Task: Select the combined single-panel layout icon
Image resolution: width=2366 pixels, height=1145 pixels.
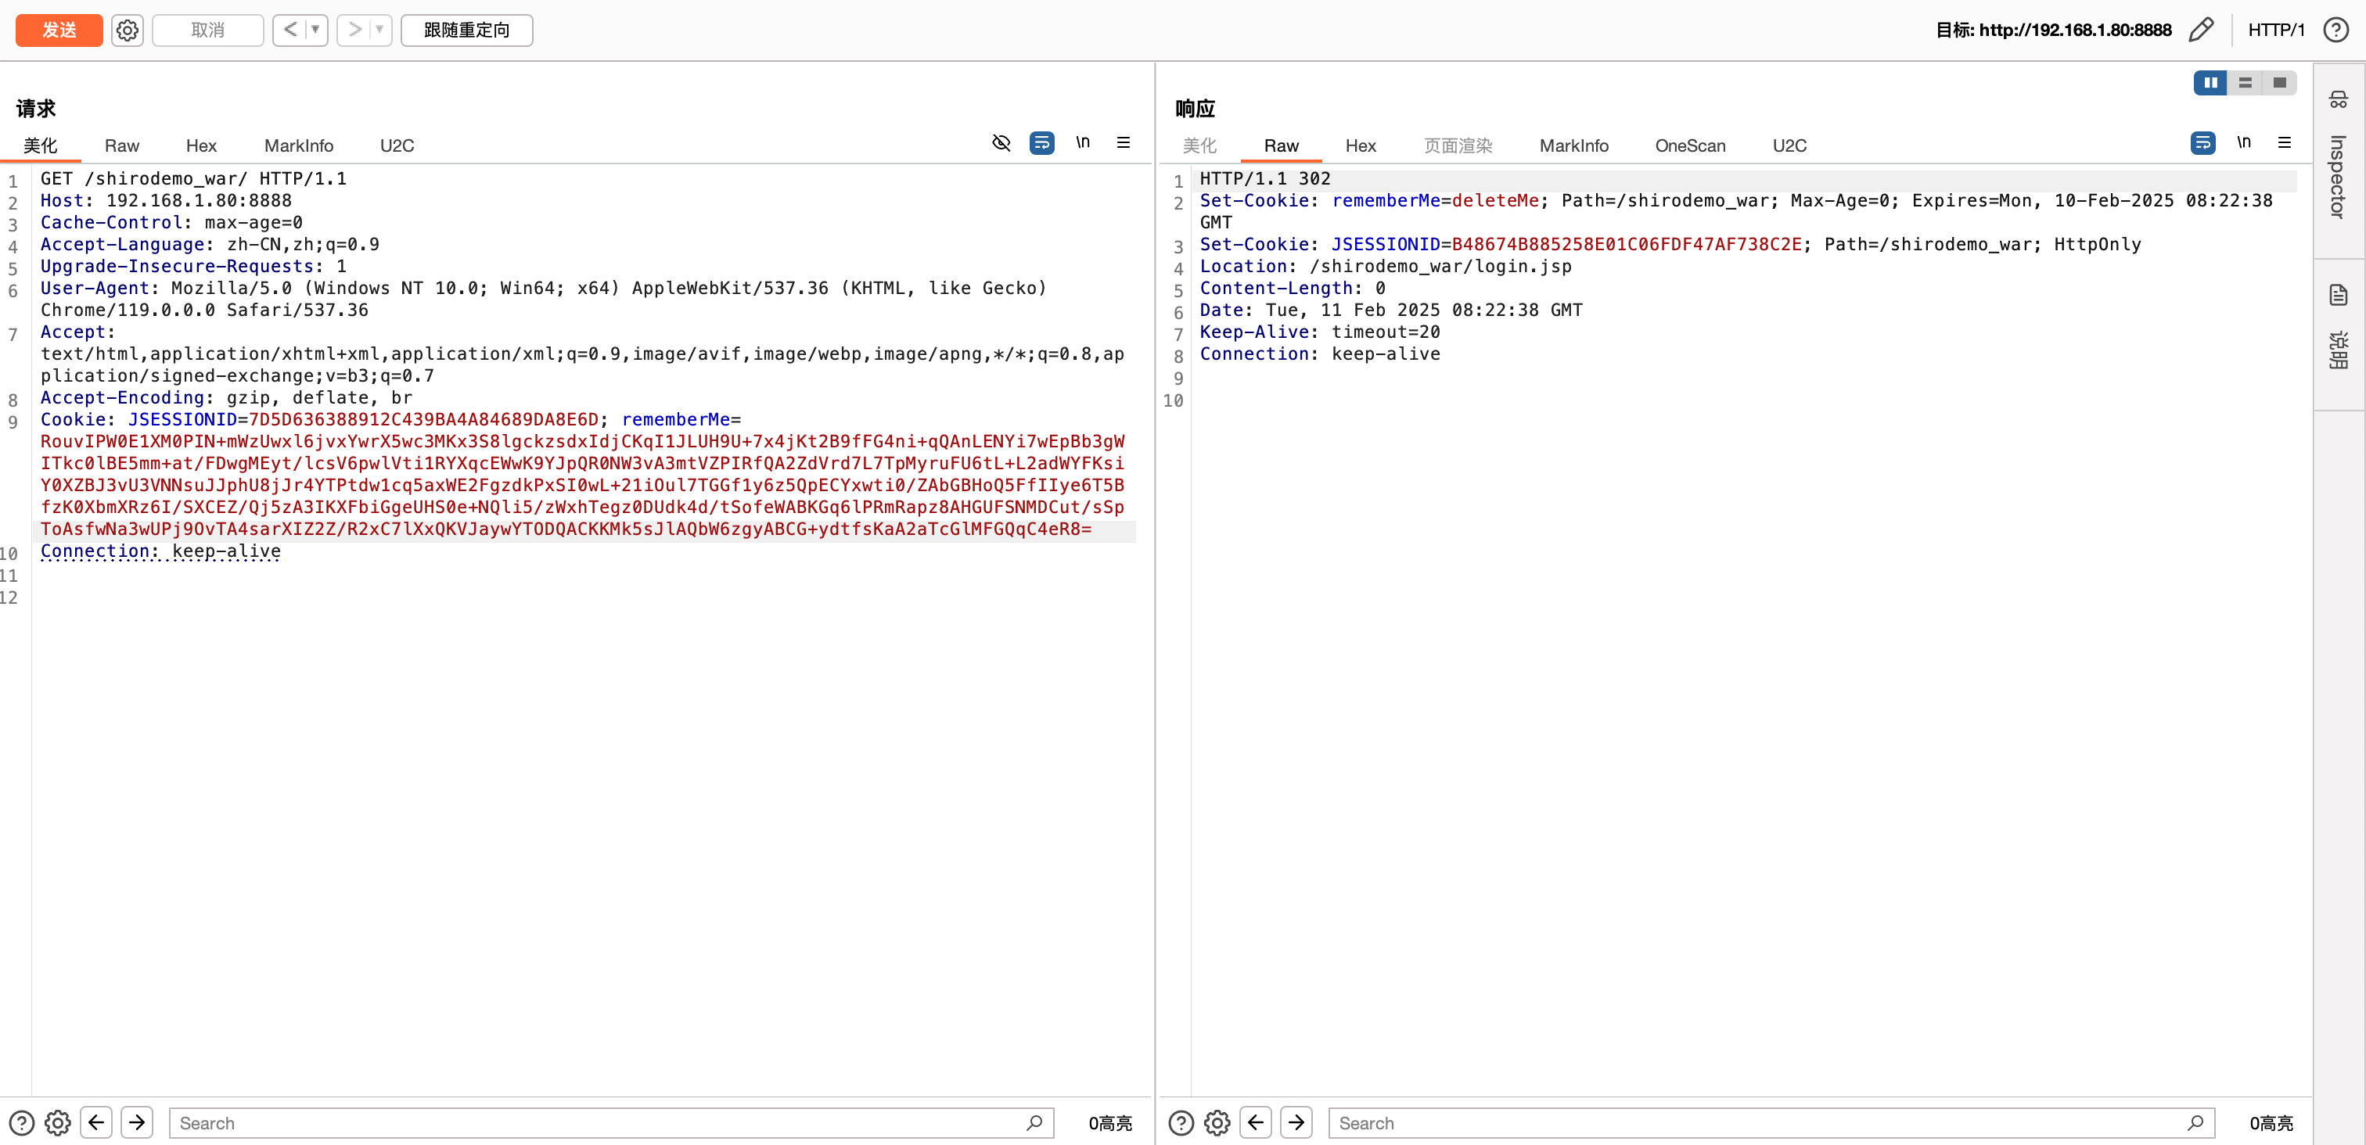Action: pyautogui.click(x=2278, y=83)
